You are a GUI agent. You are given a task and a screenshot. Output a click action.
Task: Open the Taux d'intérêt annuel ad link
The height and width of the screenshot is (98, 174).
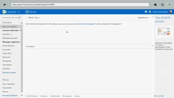pos(163,19)
